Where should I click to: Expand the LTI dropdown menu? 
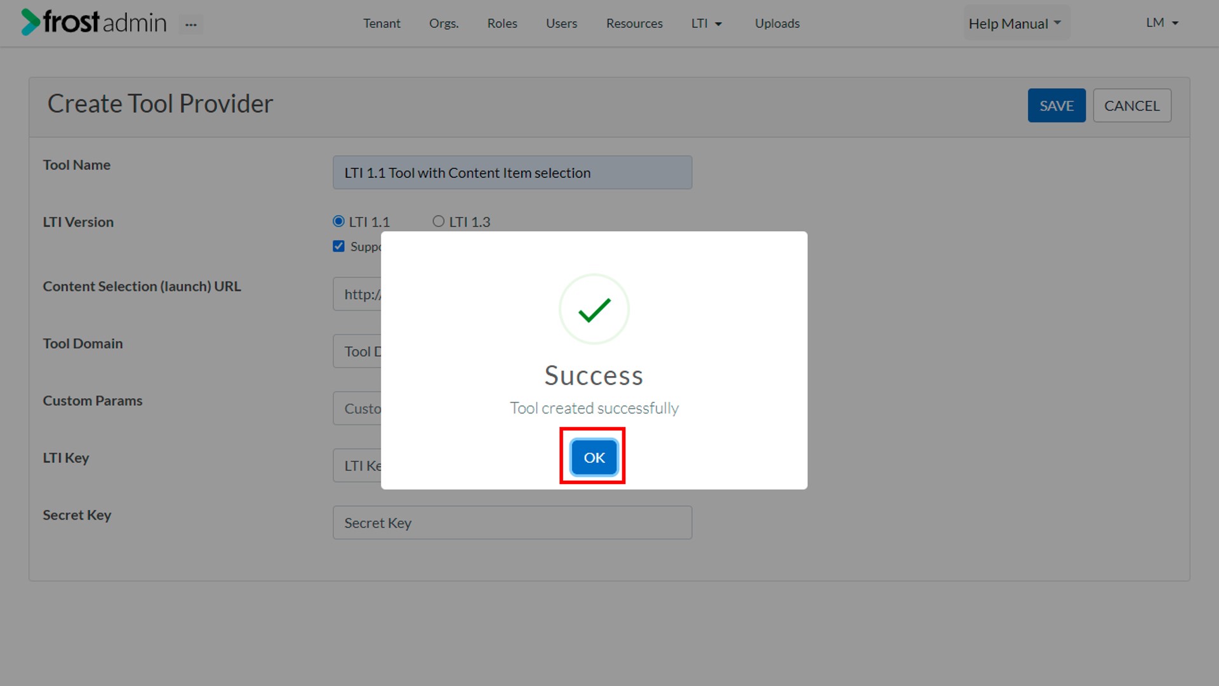pos(707,24)
